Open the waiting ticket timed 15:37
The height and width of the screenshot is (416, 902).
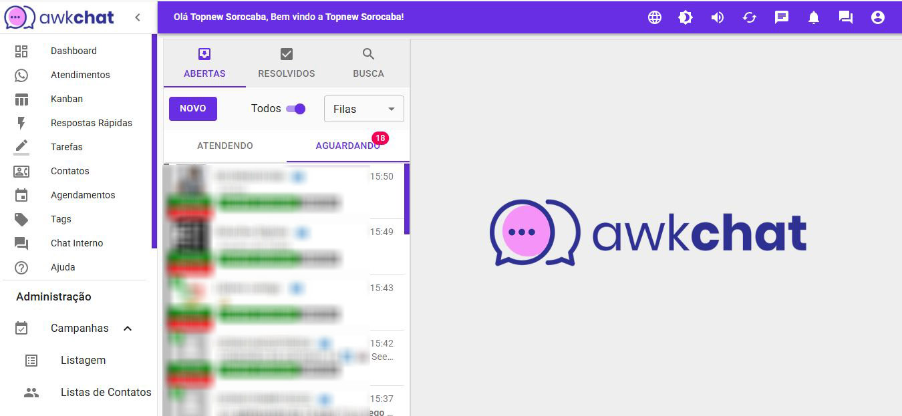coord(284,401)
